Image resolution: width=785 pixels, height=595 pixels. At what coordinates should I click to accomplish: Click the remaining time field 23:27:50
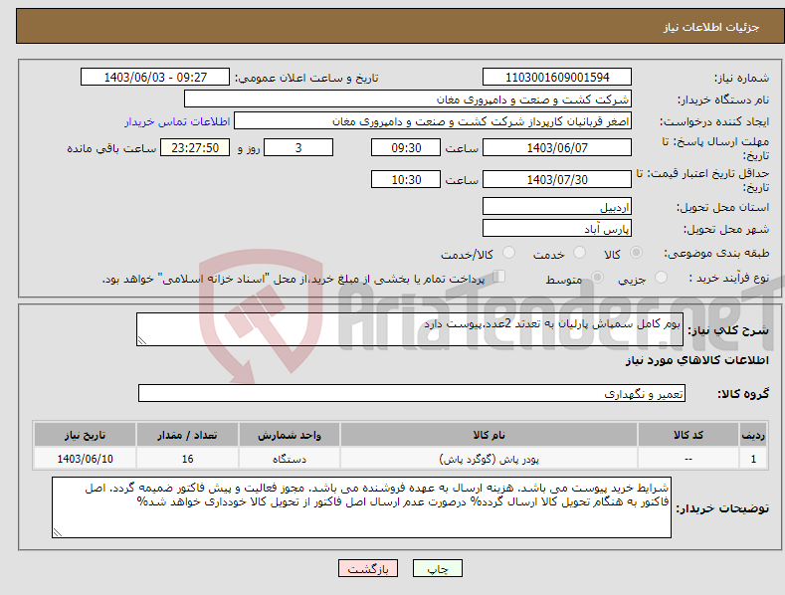[195, 147]
